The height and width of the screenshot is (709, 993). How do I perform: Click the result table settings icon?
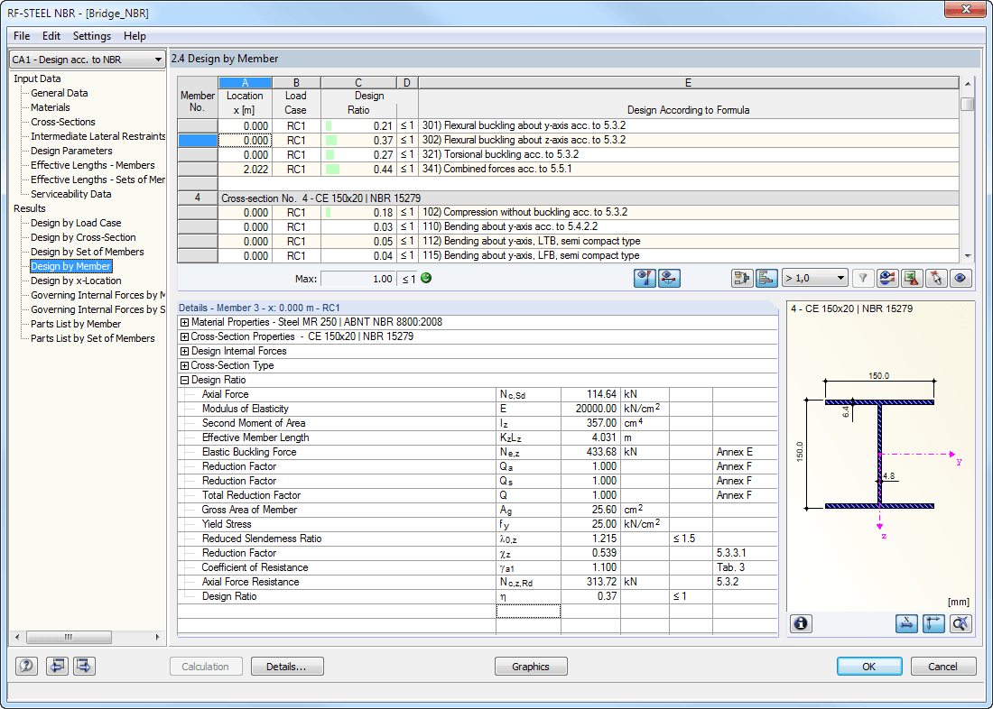click(x=742, y=279)
